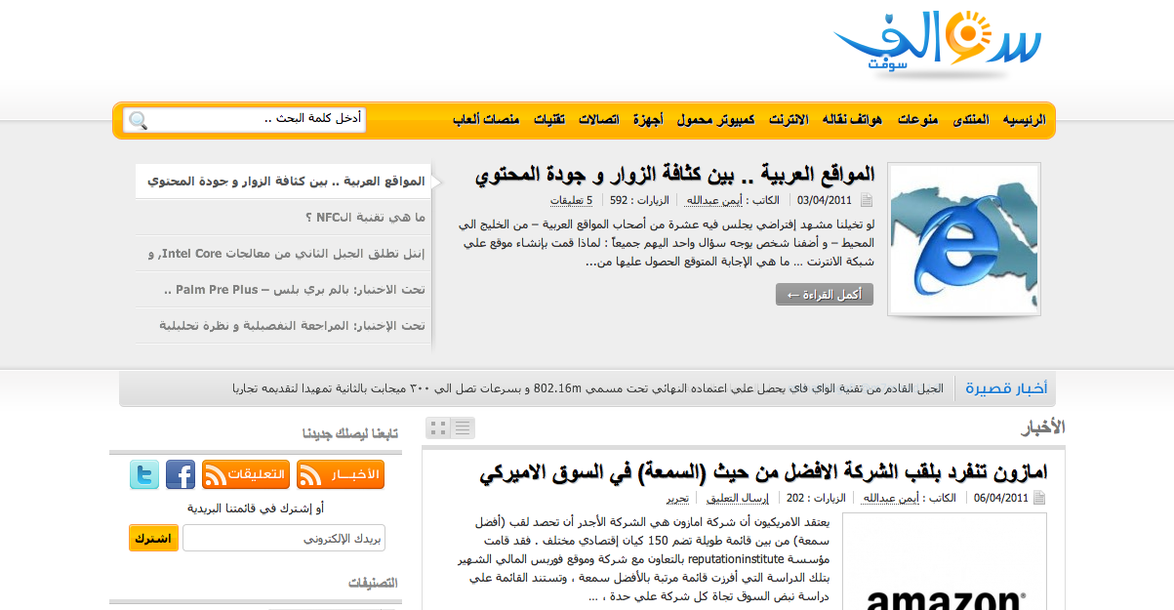Subscribe to التعليقات RSS feed
Screen dimensions: 1174x610
246,475
